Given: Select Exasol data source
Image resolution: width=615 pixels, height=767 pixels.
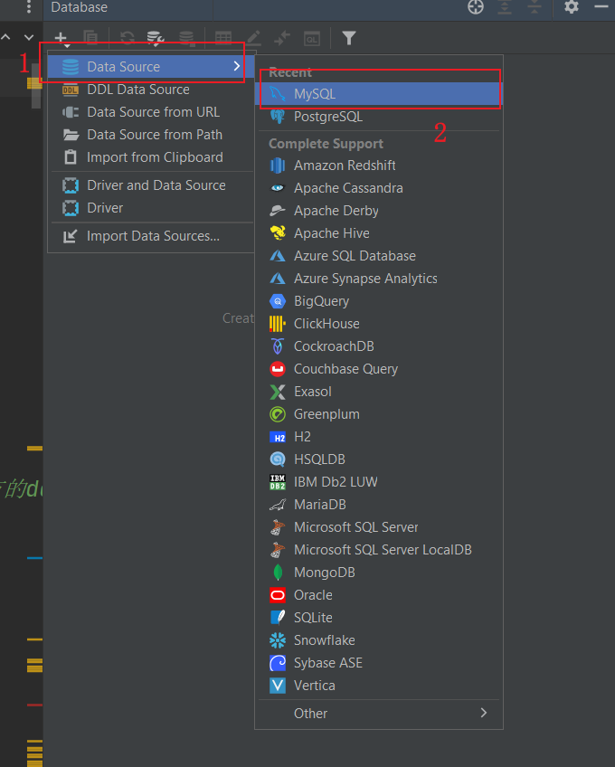Looking at the screenshot, I should click(x=379, y=392).
